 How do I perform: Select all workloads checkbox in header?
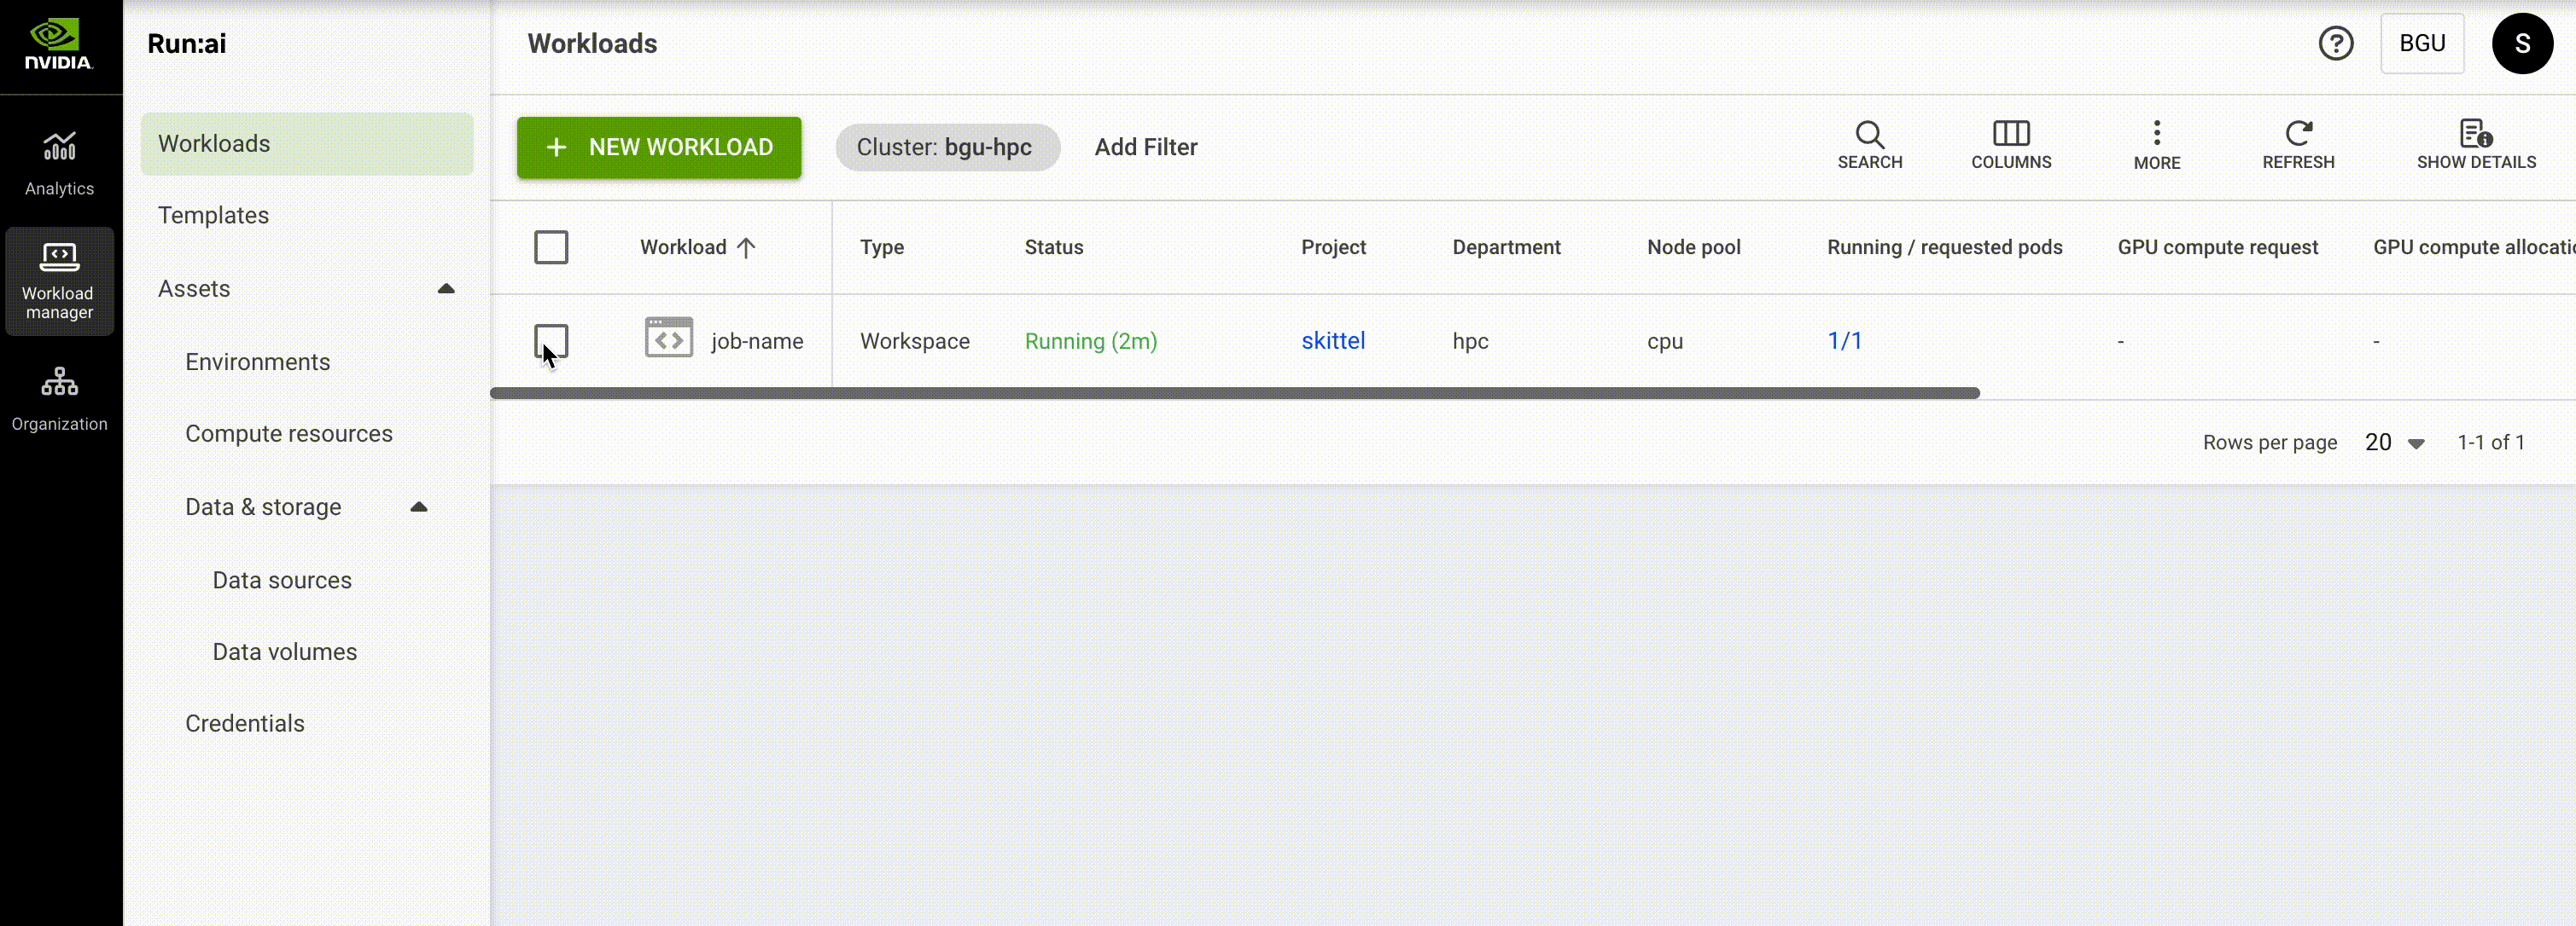click(551, 246)
